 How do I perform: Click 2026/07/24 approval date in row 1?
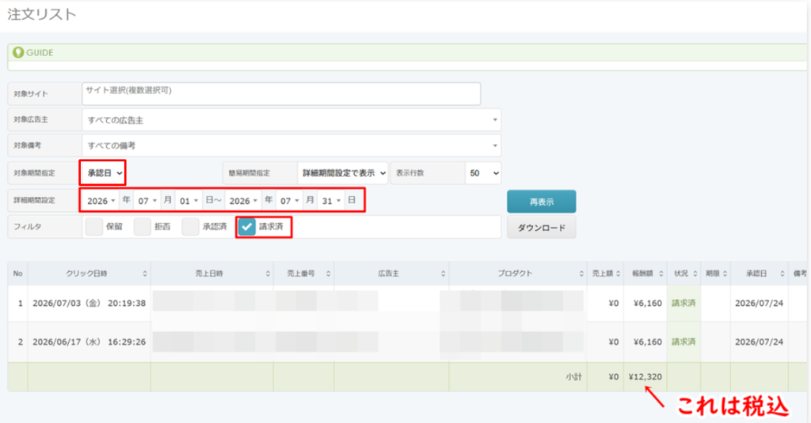click(x=759, y=303)
